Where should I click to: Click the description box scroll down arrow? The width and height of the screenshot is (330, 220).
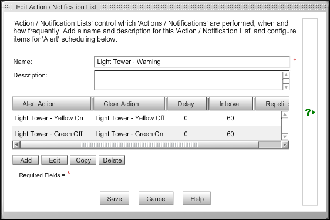pos(286,87)
